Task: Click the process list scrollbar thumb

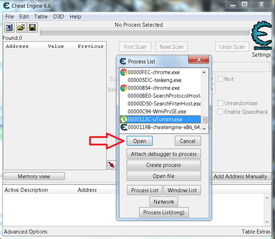Action: click(204, 120)
